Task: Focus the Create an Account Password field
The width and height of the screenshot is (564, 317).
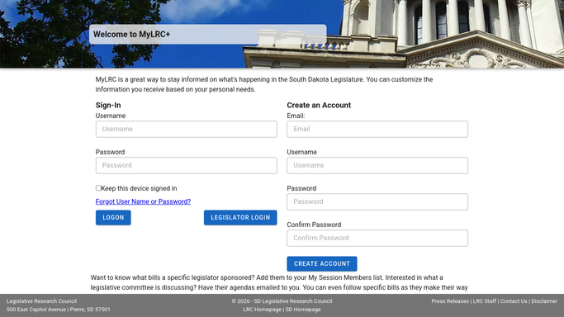Action: pyautogui.click(x=377, y=201)
